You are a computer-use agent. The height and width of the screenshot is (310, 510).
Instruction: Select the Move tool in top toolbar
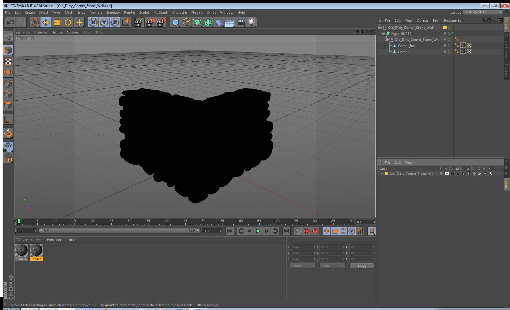[46, 22]
